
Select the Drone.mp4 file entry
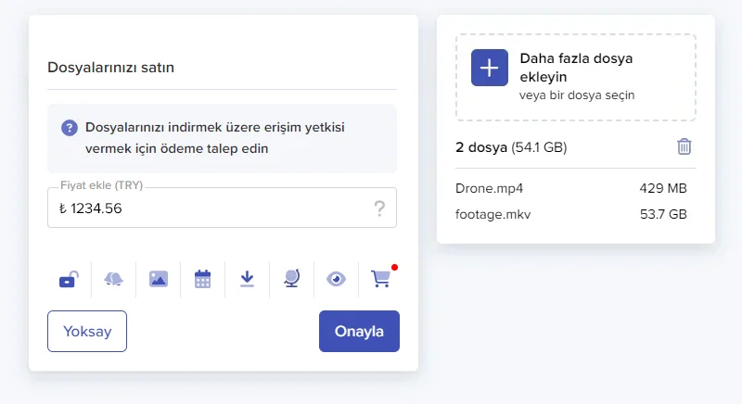[490, 188]
